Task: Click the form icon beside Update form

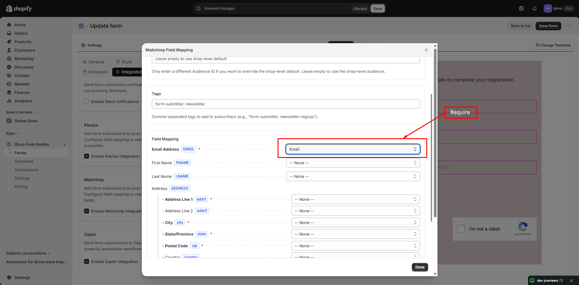Action: 81,26
